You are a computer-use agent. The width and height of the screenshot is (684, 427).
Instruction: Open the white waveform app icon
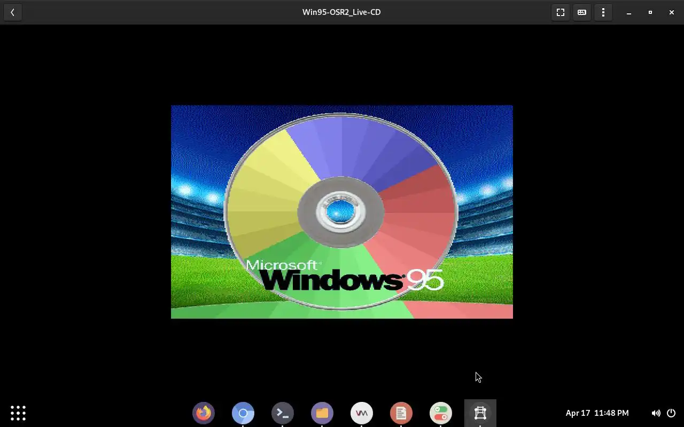coord(362,413)
